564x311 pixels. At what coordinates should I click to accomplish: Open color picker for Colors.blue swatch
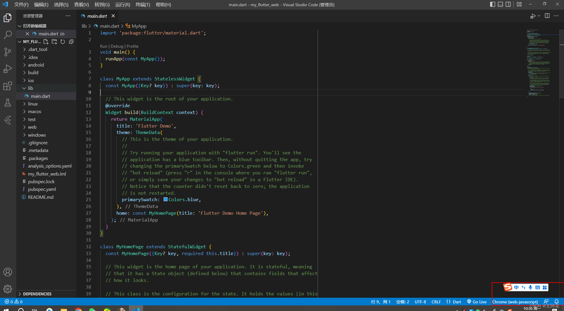click(x=165, y=199)
